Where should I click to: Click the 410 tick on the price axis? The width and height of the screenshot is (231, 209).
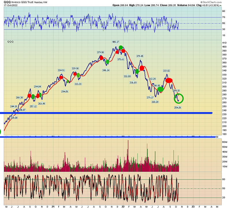[x=224, y=43]
